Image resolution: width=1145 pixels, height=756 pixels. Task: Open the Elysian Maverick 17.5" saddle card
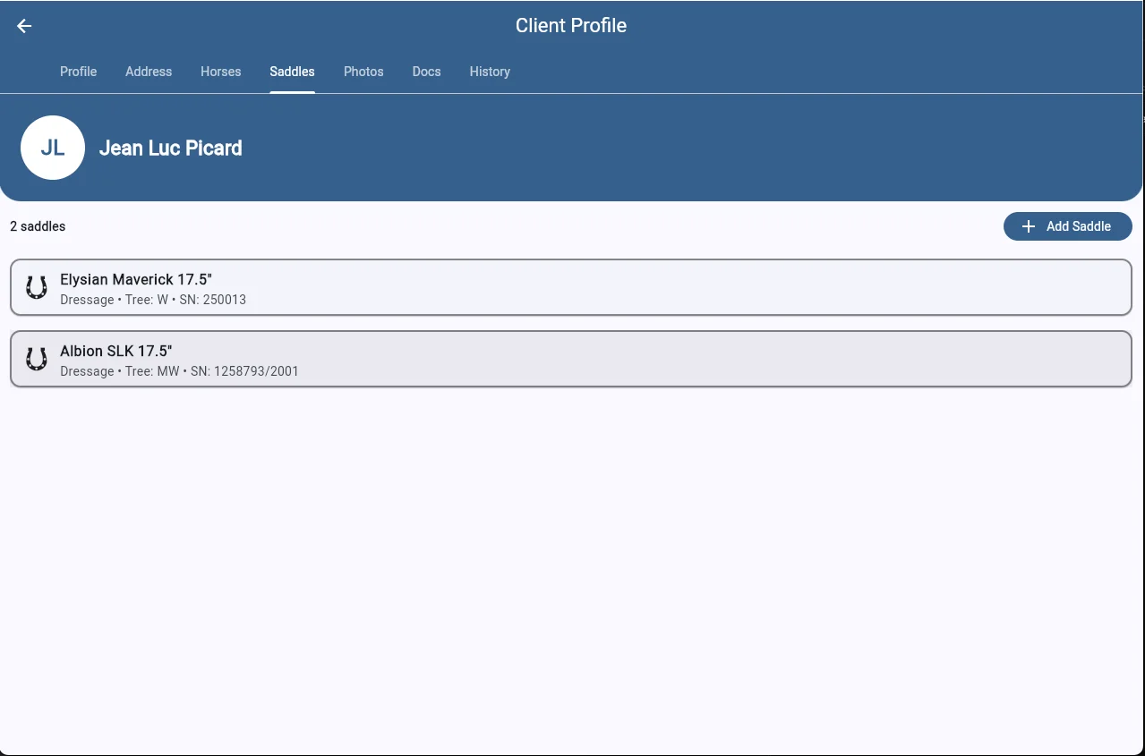571,287
